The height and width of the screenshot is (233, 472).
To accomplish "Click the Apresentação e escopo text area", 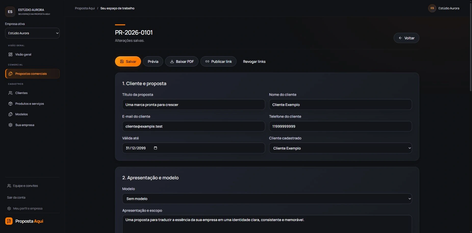I will (267, 224).
